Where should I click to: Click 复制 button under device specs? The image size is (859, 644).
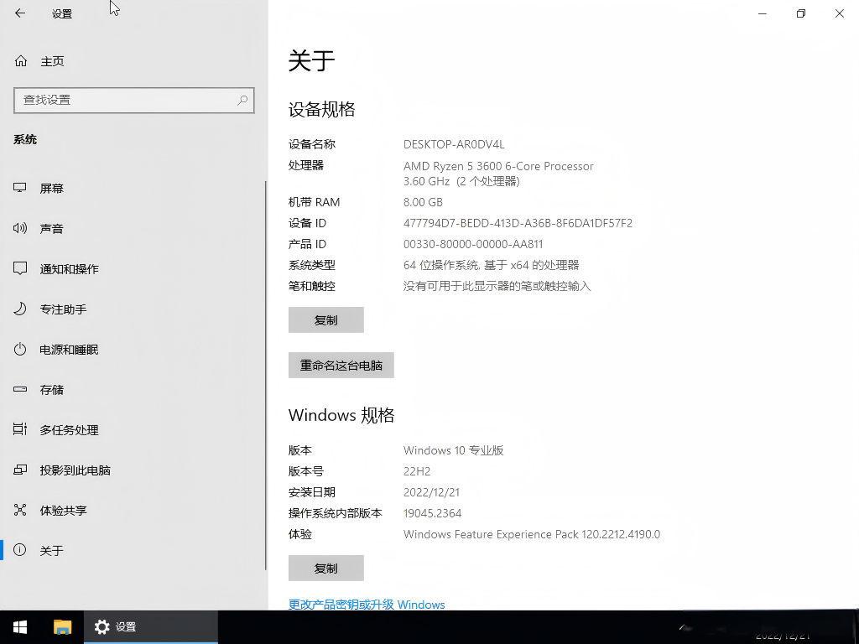[325, 320]
